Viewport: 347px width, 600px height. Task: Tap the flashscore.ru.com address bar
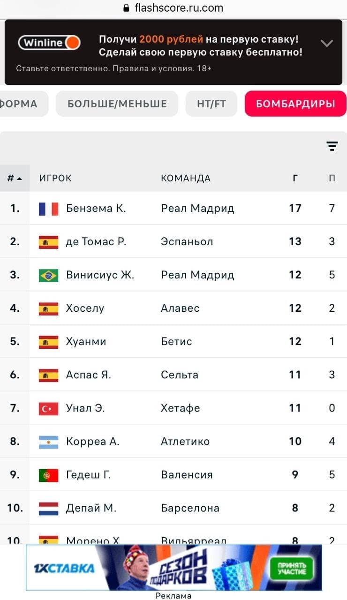pyautogui.click(x=179, y=8)
